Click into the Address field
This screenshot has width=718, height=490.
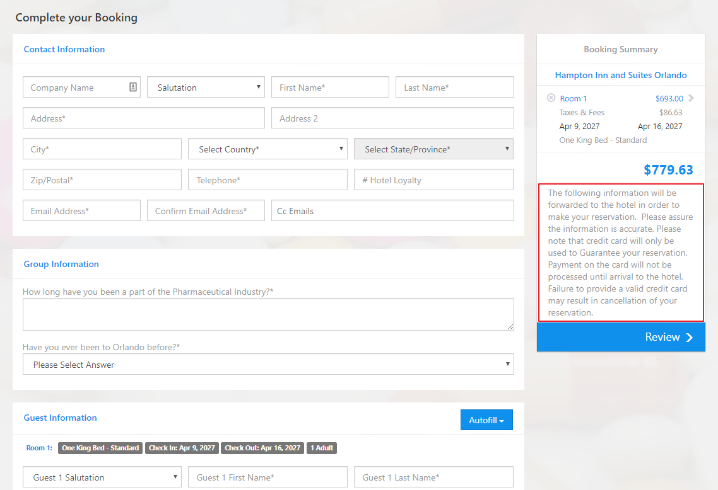click(144, 118)
